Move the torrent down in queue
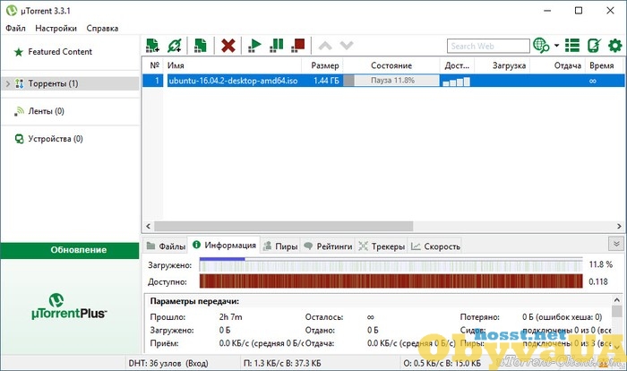 (x=347, y=46)
